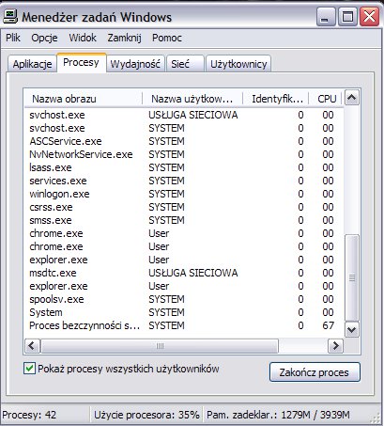Select the msdtc.exe process

[184, 273]
